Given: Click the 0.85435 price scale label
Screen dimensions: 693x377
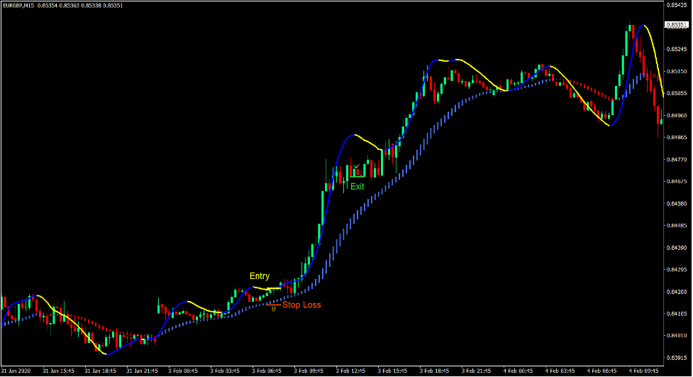Looking at the screenshot, I should 677,6.
